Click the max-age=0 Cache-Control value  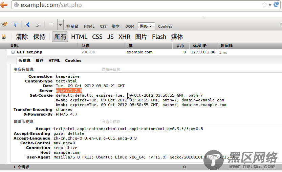coord(64,143)
